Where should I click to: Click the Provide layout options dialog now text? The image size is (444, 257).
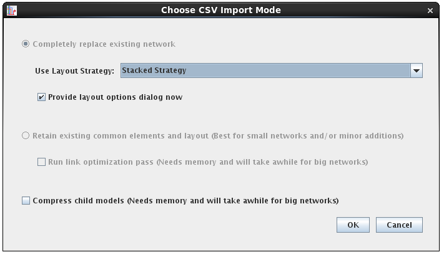[x=115, y=97]
